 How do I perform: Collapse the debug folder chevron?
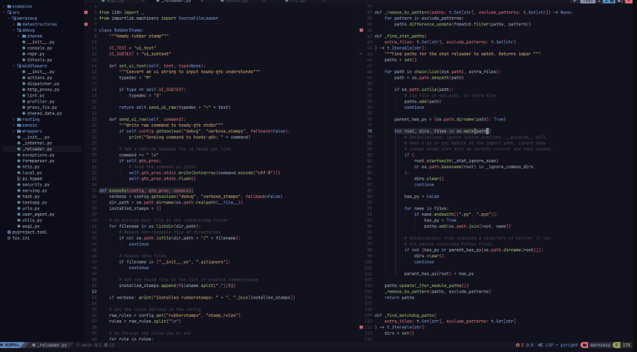pyautogui.click(x=14, y=30)
